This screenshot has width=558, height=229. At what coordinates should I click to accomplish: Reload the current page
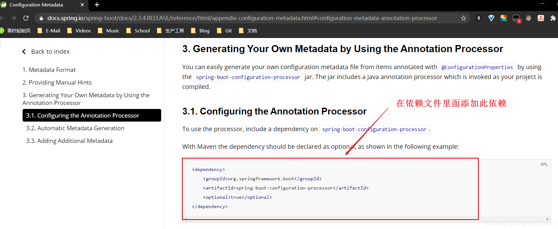(26, 18)
